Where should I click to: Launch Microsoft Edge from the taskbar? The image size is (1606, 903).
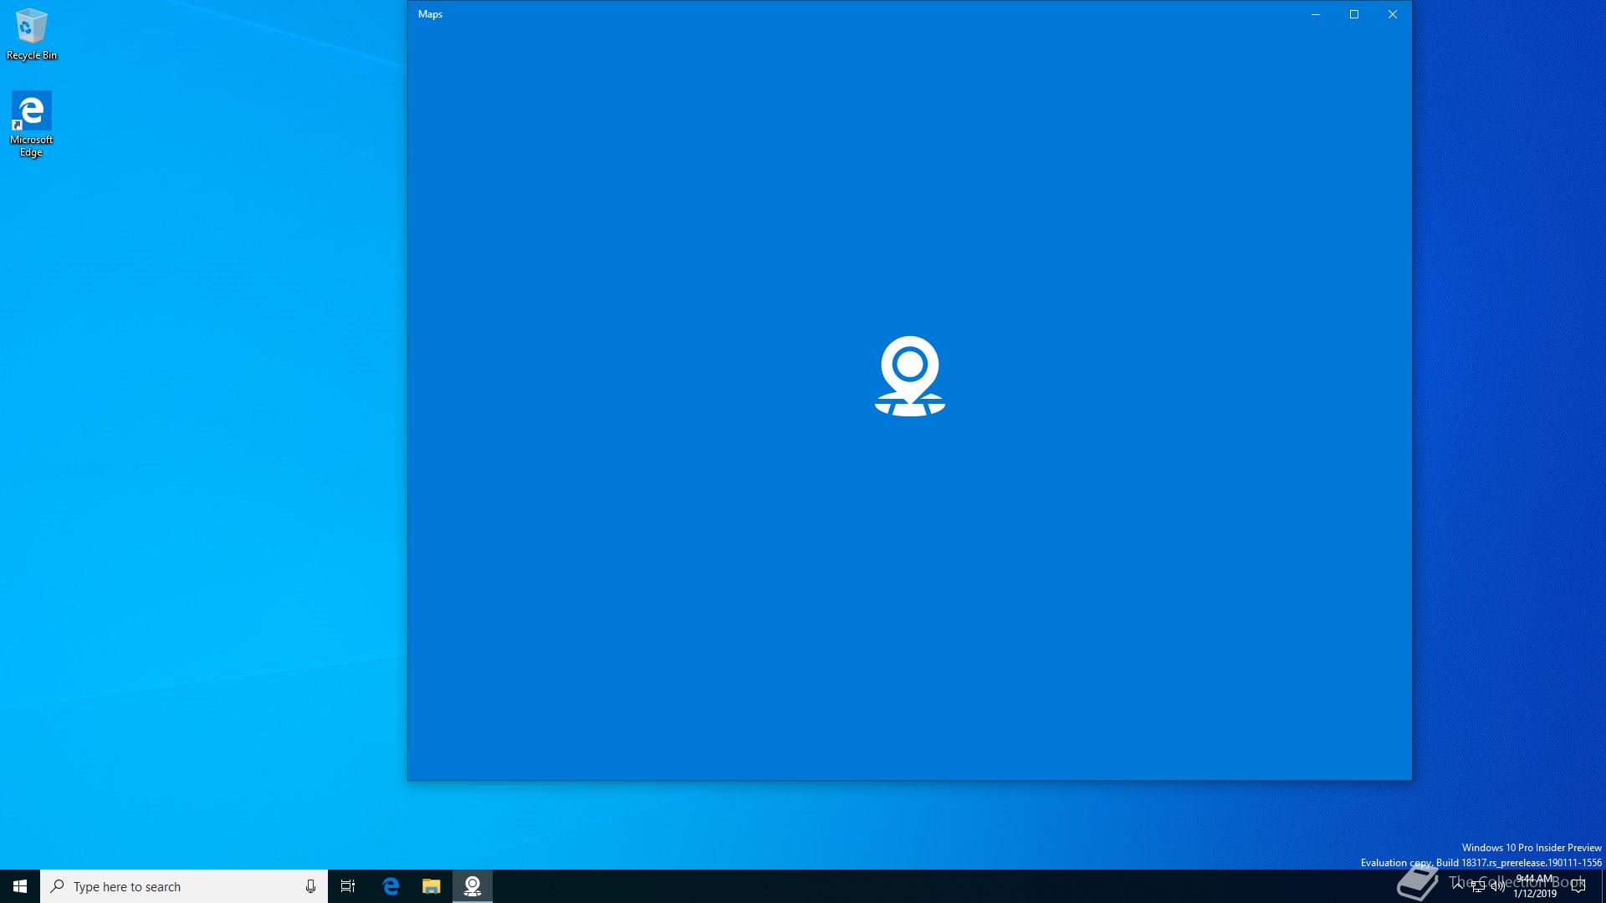pos(391,886)
